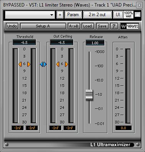The width and height of the screenshot is (145, 152).
Task: Grab the Threshold left orange arrow
Action: click(20, 64)
